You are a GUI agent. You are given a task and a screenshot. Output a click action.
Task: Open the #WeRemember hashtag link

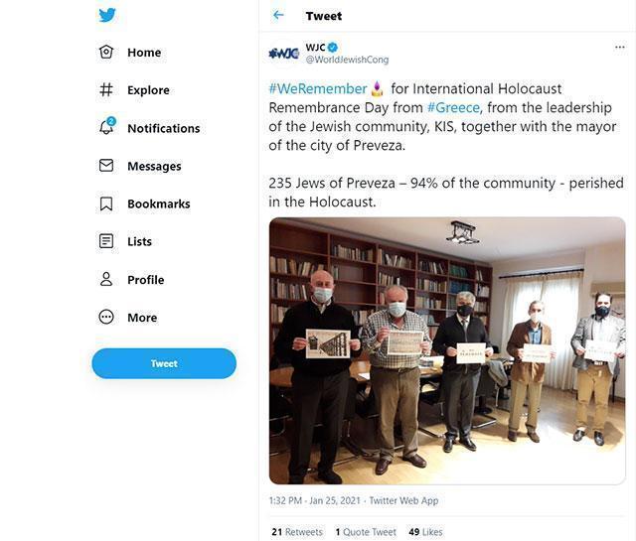coord(318,89)
